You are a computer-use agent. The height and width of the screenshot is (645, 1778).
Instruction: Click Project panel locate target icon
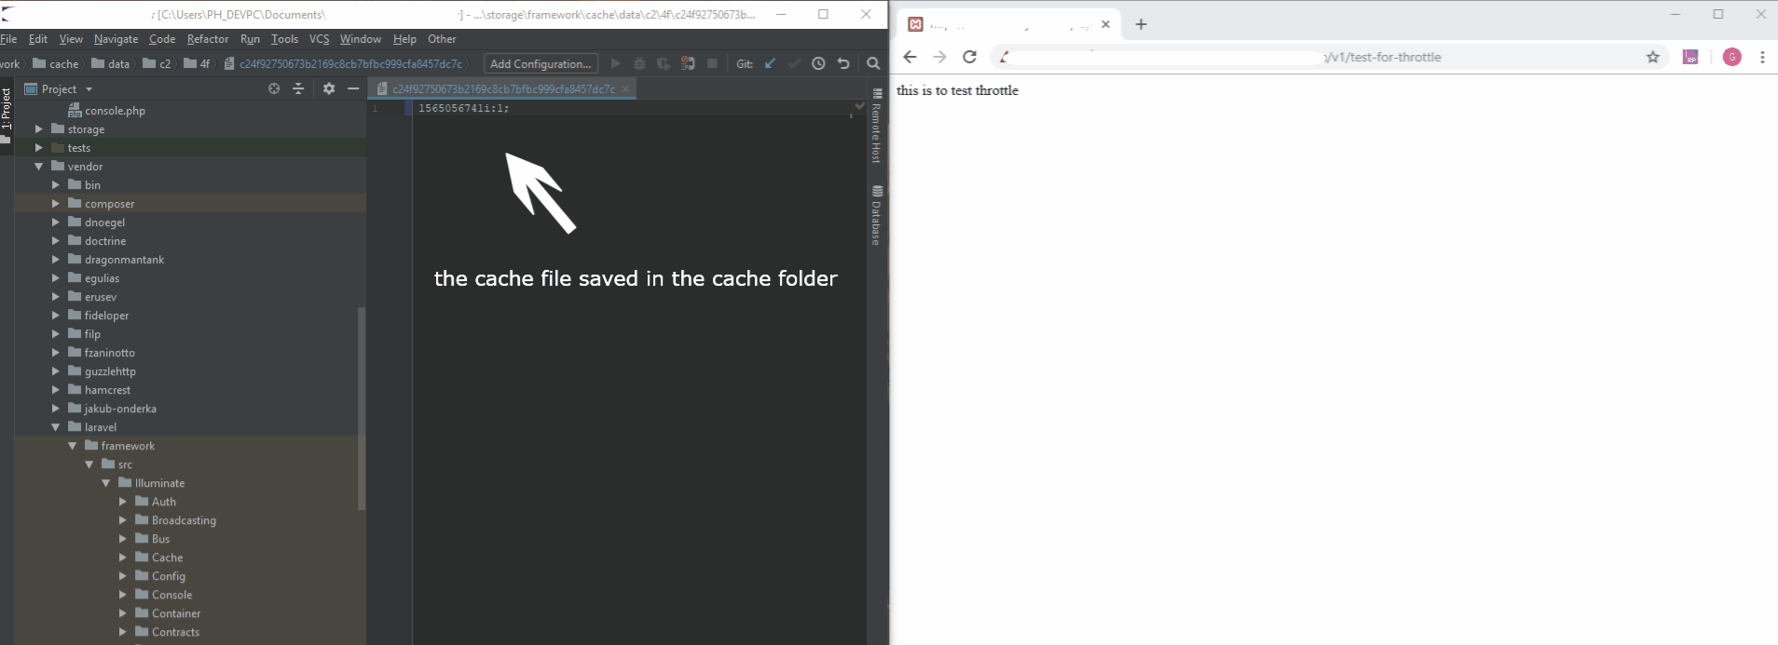(x=274, y=88)
